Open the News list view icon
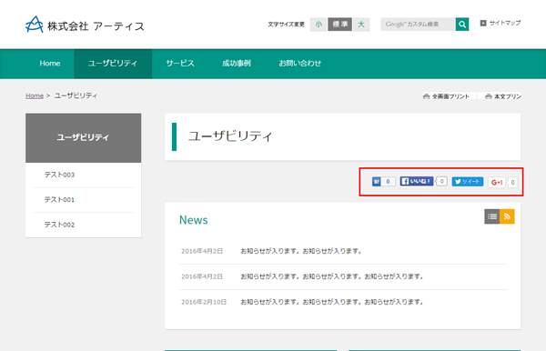Screen dimensions: 546x351 [492, 216]
